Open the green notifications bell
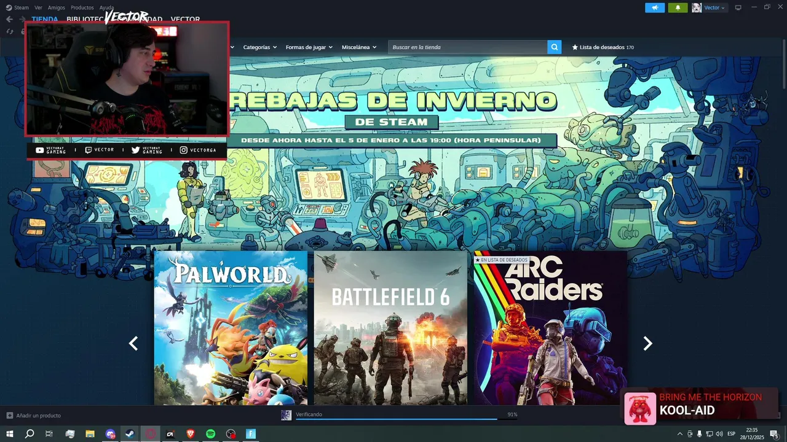The image size is (787, 442). pos(678,7)
